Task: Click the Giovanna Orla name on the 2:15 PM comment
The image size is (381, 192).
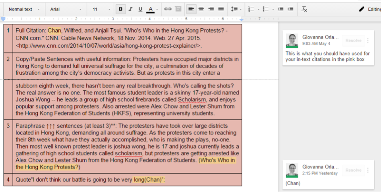Action: (320, 167)
